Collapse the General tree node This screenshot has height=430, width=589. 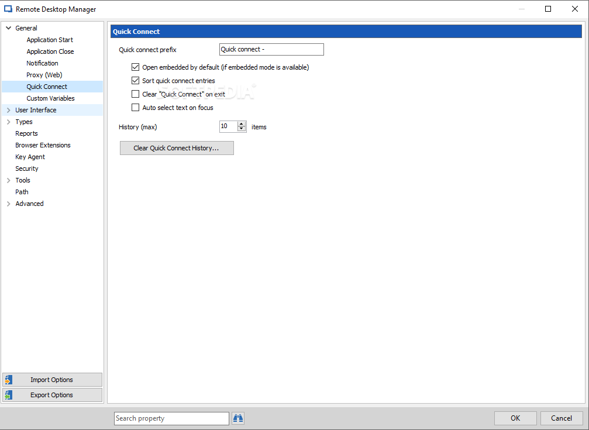(9, 28)
